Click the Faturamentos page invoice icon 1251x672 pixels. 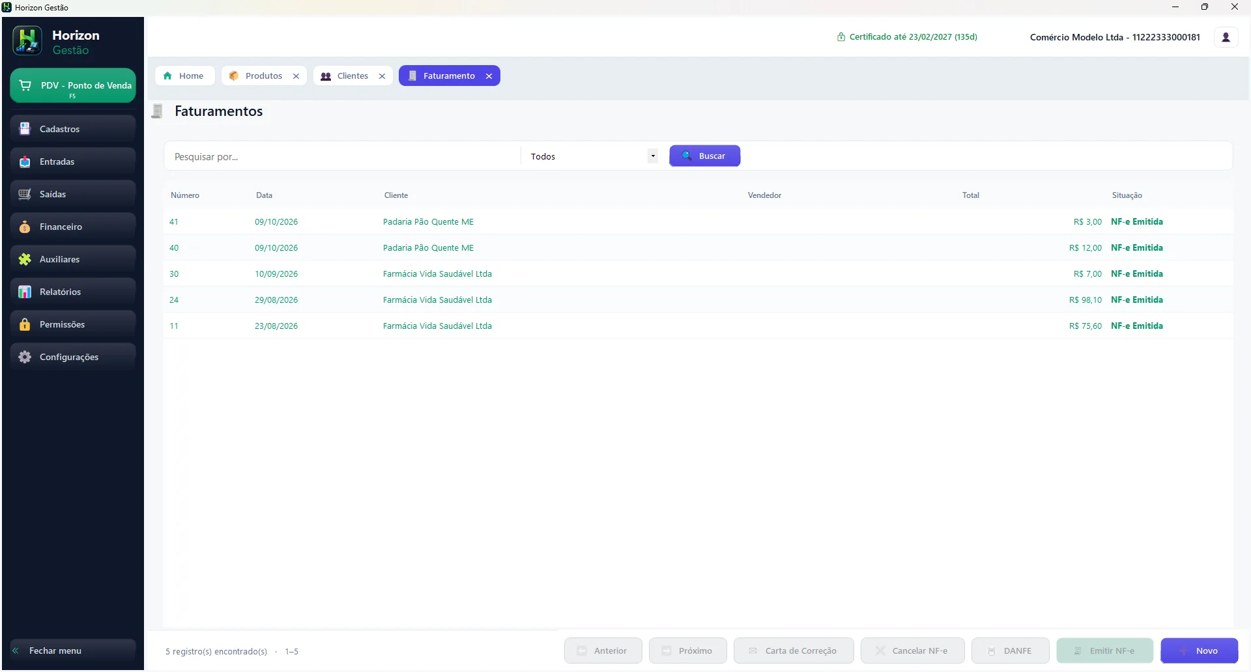pos(157,111)
